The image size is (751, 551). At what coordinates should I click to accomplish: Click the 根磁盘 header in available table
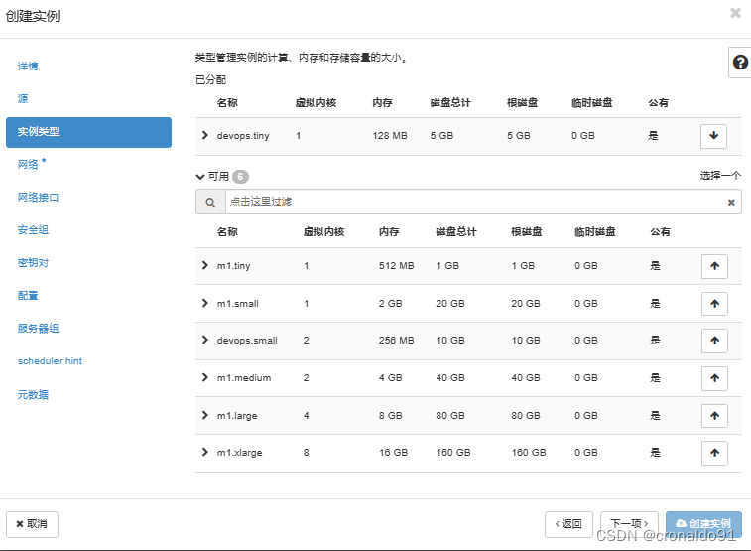tap(527, 232)
